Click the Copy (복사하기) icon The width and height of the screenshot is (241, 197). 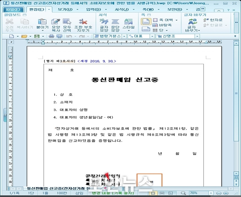(x=25, y=22)
